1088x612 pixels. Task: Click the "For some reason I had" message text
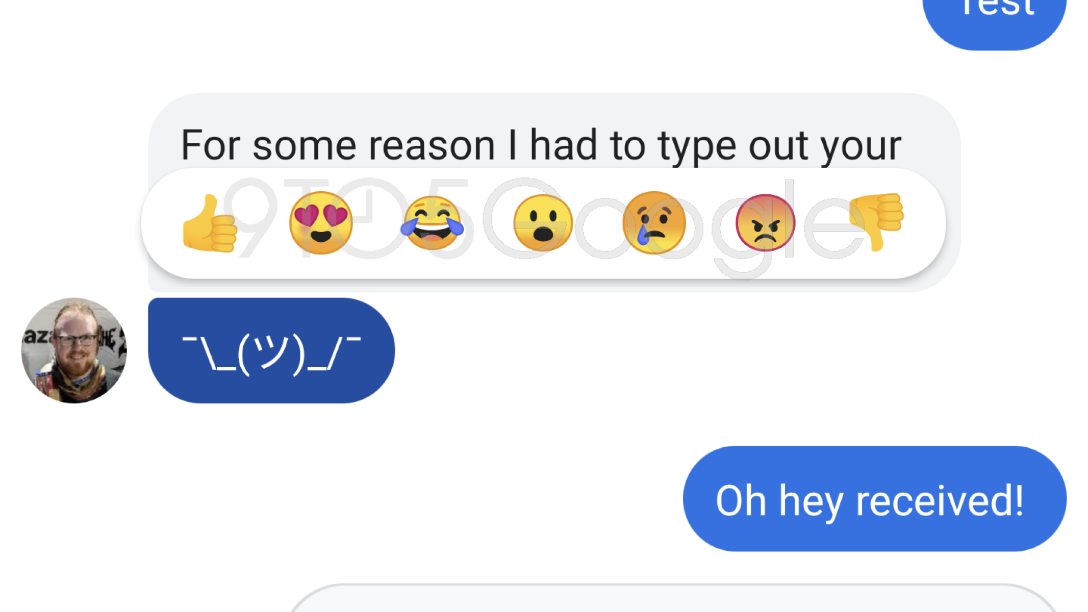(x=541, y=145)
